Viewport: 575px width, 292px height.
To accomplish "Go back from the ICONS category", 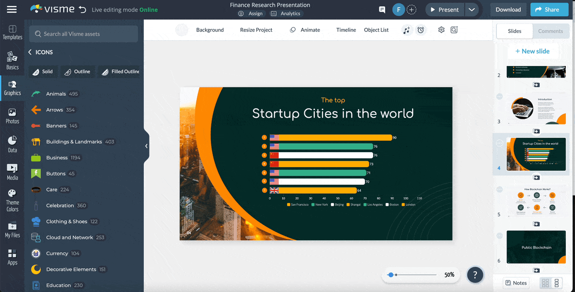I will click(x=30, y=52).
